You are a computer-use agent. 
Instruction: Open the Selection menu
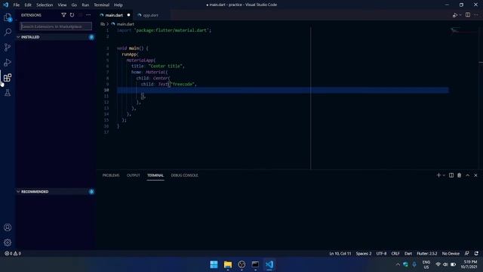tap(45, 5)
